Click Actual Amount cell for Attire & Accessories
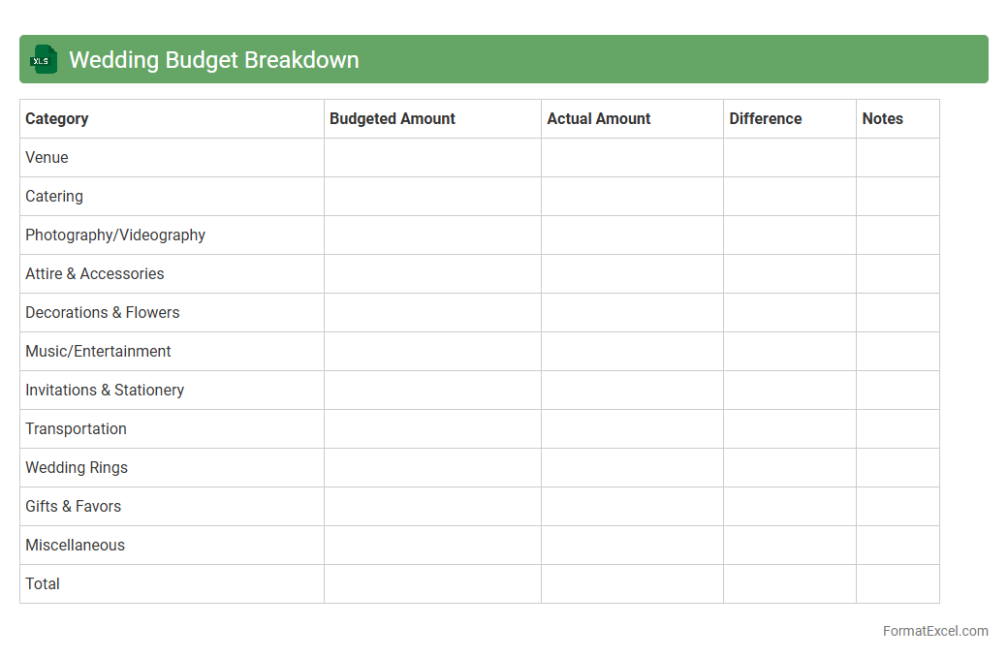Image resolution: width=1008 pixels, height=659 pixels. point(632,274)
